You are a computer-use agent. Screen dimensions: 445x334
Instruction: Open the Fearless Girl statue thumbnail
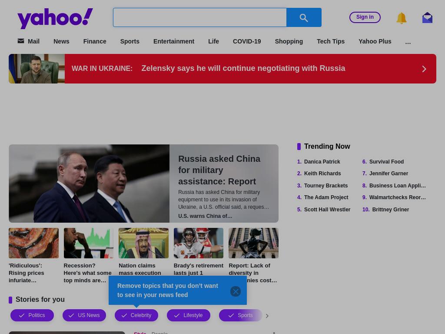coord(254,243)
